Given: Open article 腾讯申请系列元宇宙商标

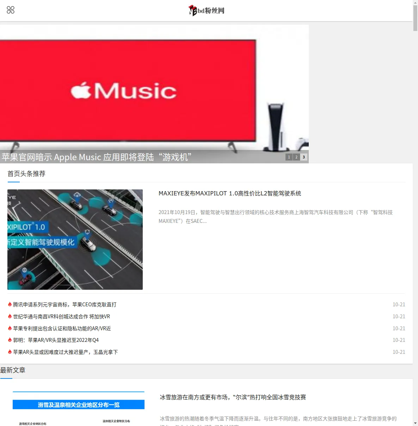Looking at the screenshot, I should coord(65,305).
